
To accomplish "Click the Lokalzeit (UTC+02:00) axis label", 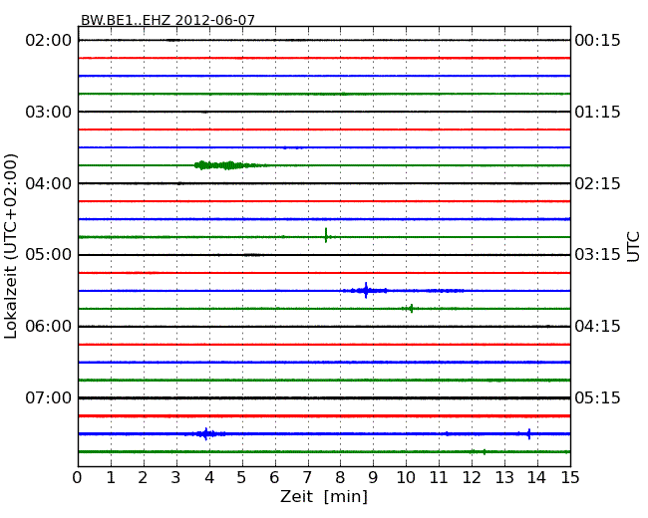I will [11, 247].
